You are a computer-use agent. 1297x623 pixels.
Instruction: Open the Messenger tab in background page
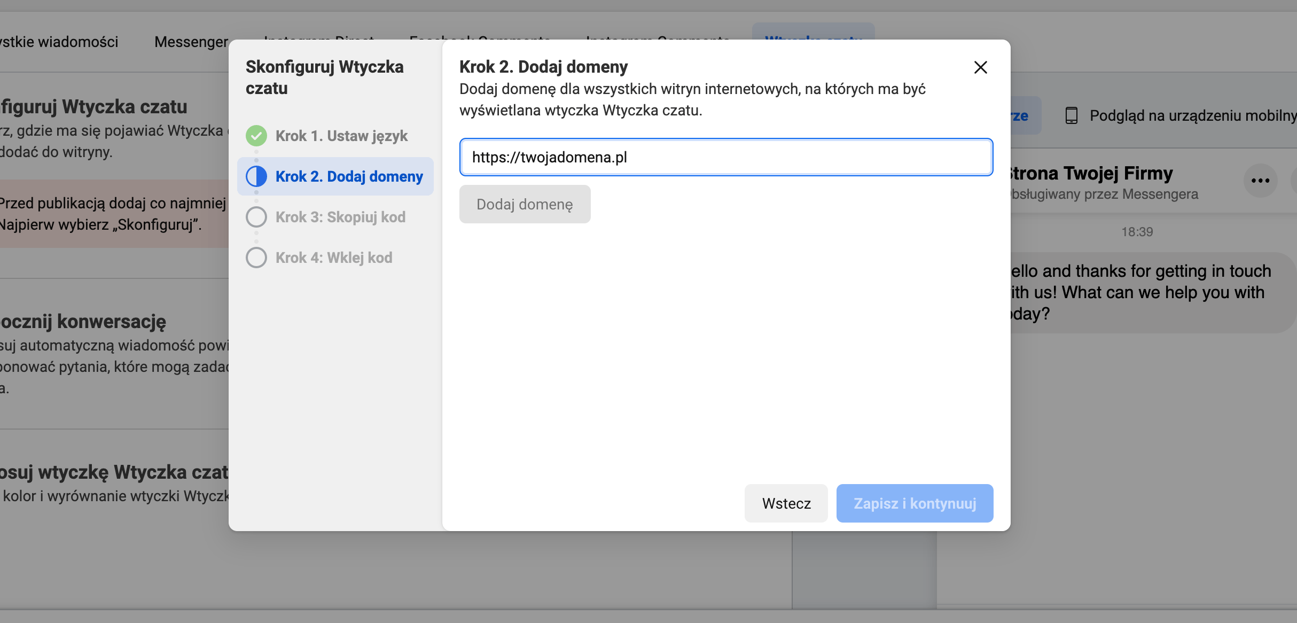(191, 42)
